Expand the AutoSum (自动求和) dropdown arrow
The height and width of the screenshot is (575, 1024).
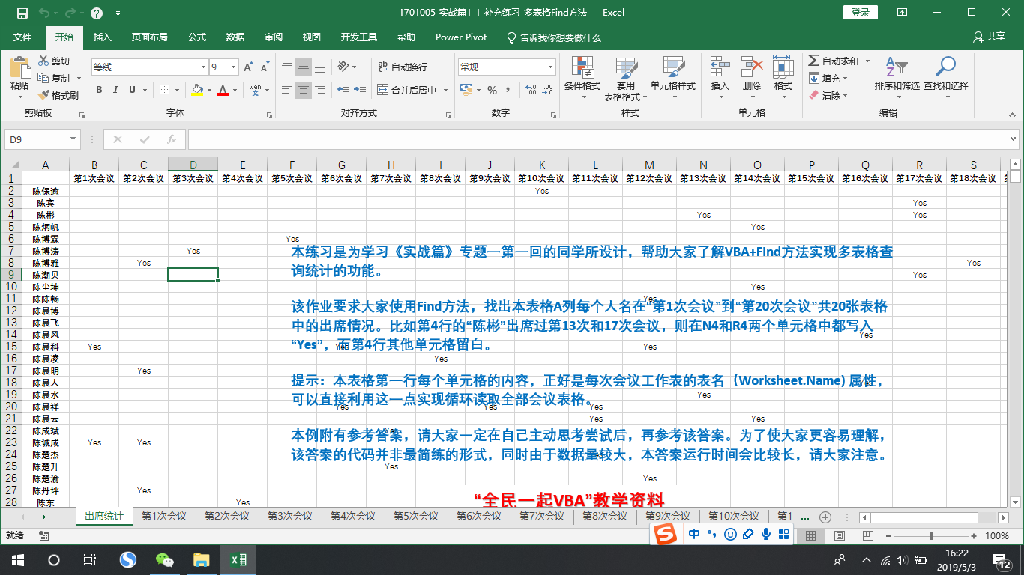point(867,61)
